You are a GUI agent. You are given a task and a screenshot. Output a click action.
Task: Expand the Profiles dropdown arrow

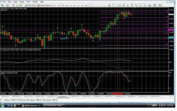9,5
